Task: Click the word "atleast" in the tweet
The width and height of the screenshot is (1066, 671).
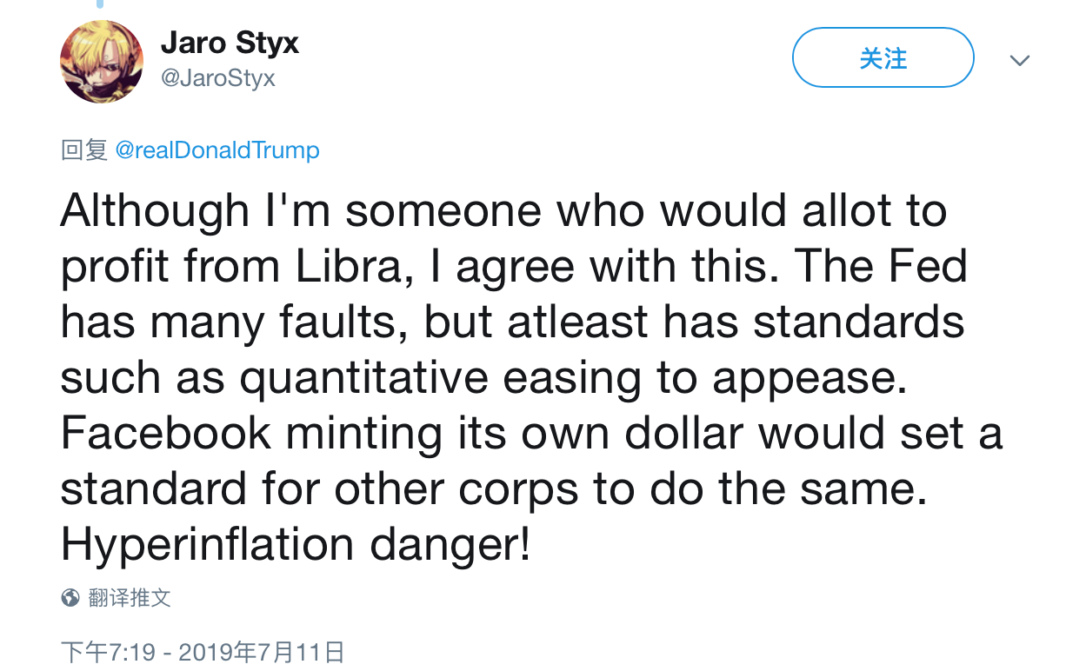Action: 577,322
